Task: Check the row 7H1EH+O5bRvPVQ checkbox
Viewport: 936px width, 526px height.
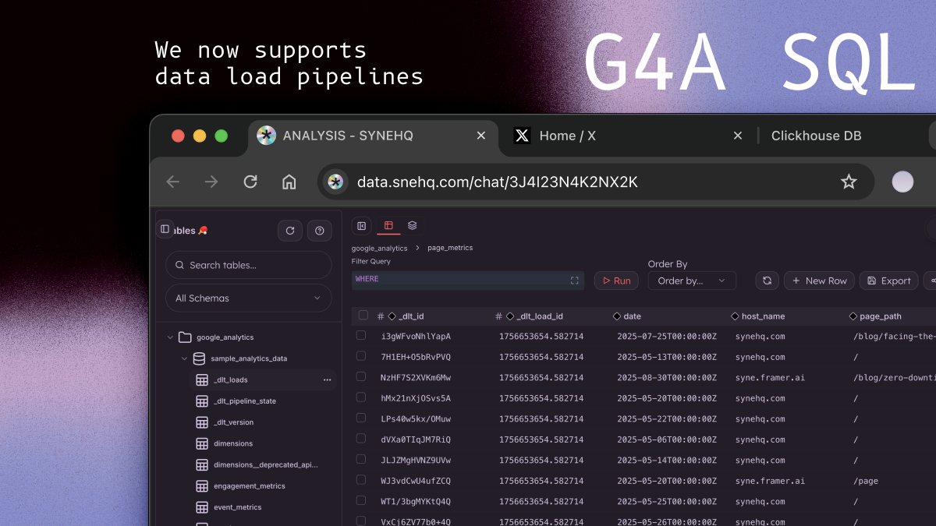Action: pyautogui.click(x=361, y=356)
